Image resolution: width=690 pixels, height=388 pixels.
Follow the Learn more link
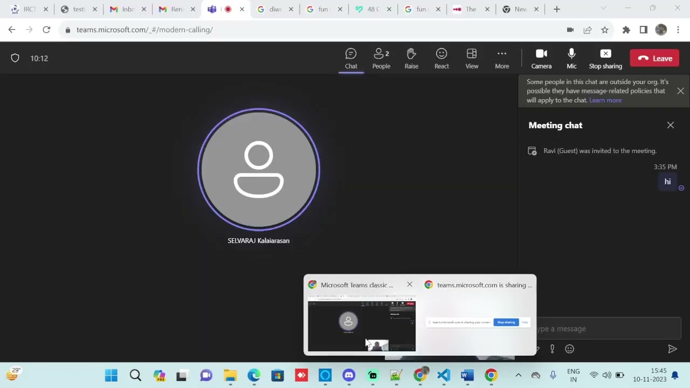(605, 100)
